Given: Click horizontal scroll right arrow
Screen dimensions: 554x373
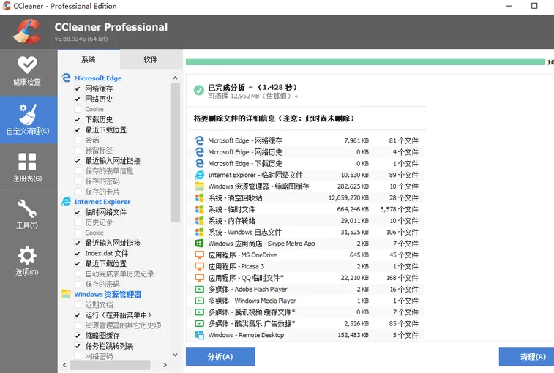Looking at the screenshot, I should 165,365.
